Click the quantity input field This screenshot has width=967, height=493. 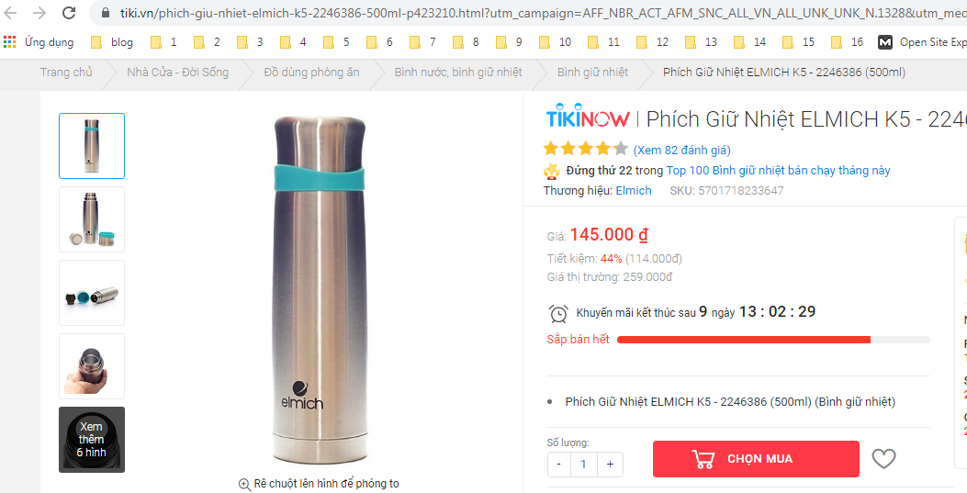tap(583, 464)
